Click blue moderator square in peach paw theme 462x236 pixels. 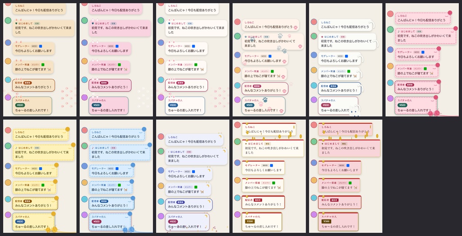(270, 56)
